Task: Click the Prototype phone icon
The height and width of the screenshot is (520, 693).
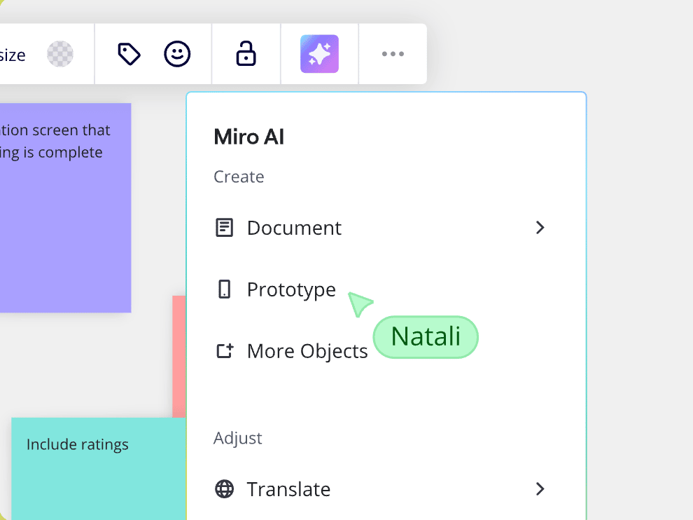Action: [225, 289]
